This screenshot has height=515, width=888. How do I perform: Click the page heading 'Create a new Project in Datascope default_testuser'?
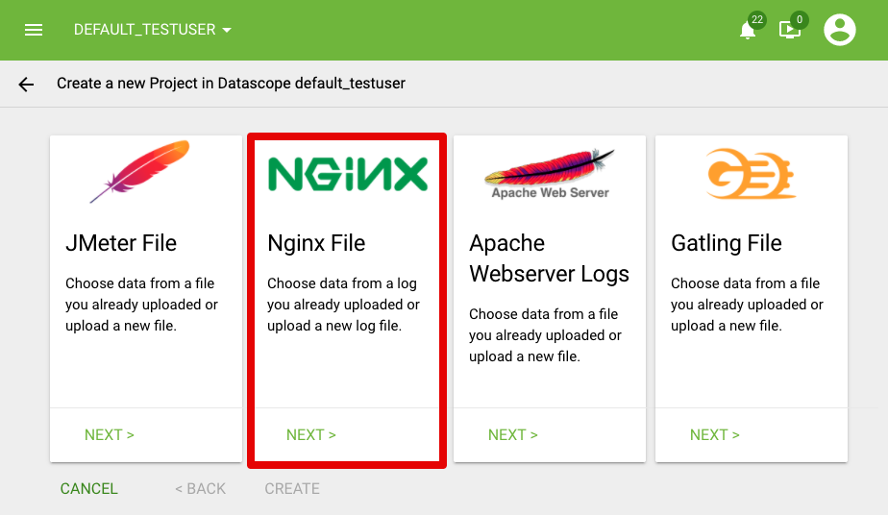pyautogui.click(x=231, y=84)
